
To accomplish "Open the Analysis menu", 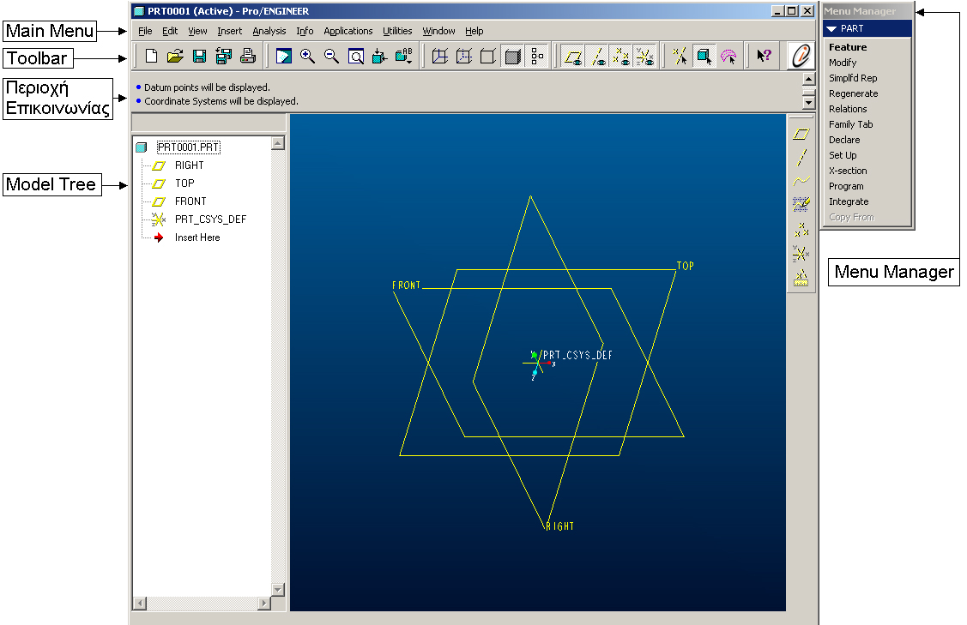I will coord(269,31).
